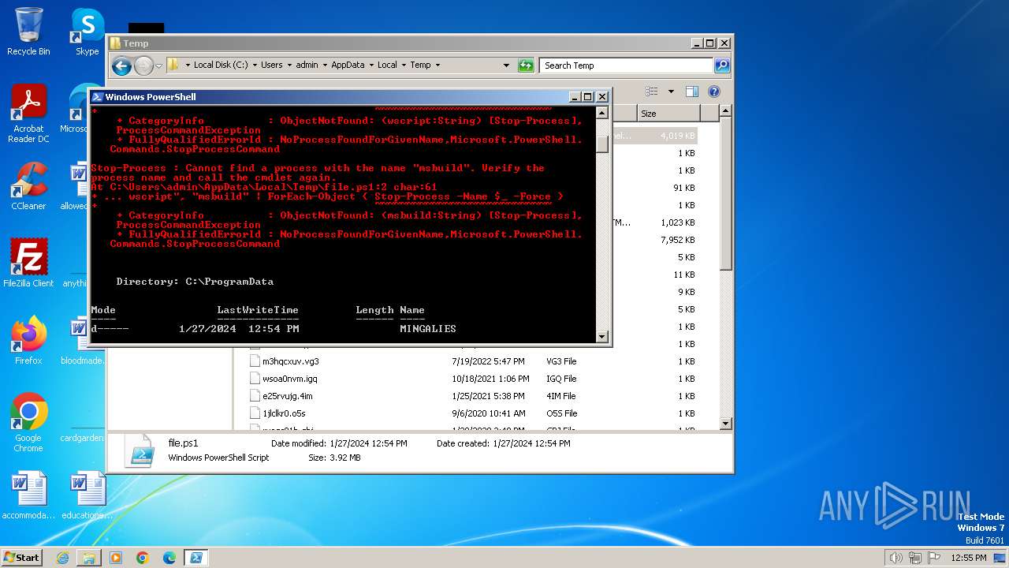Open recent pages dropdown in explorer

coord(159,65)
